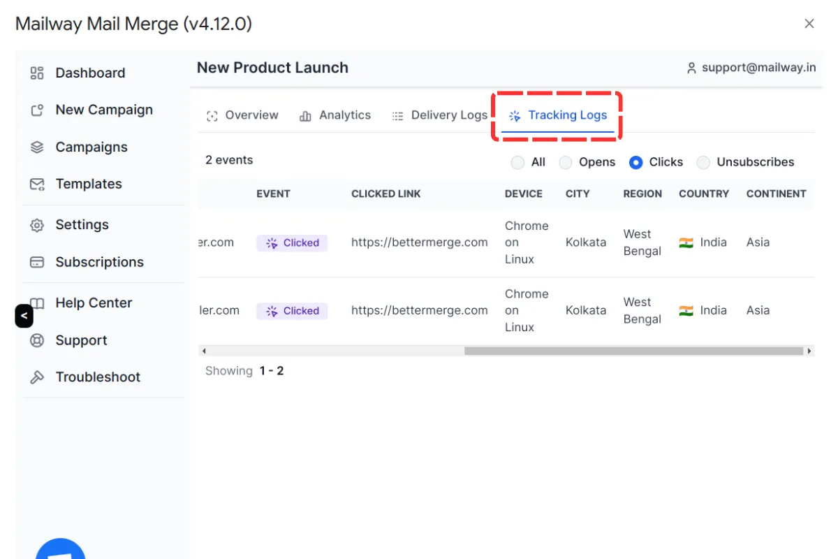Select the Troubleshoot wrench icon
Image resolution: width=838 pixels, height=559 pixels.
point(36,377)
